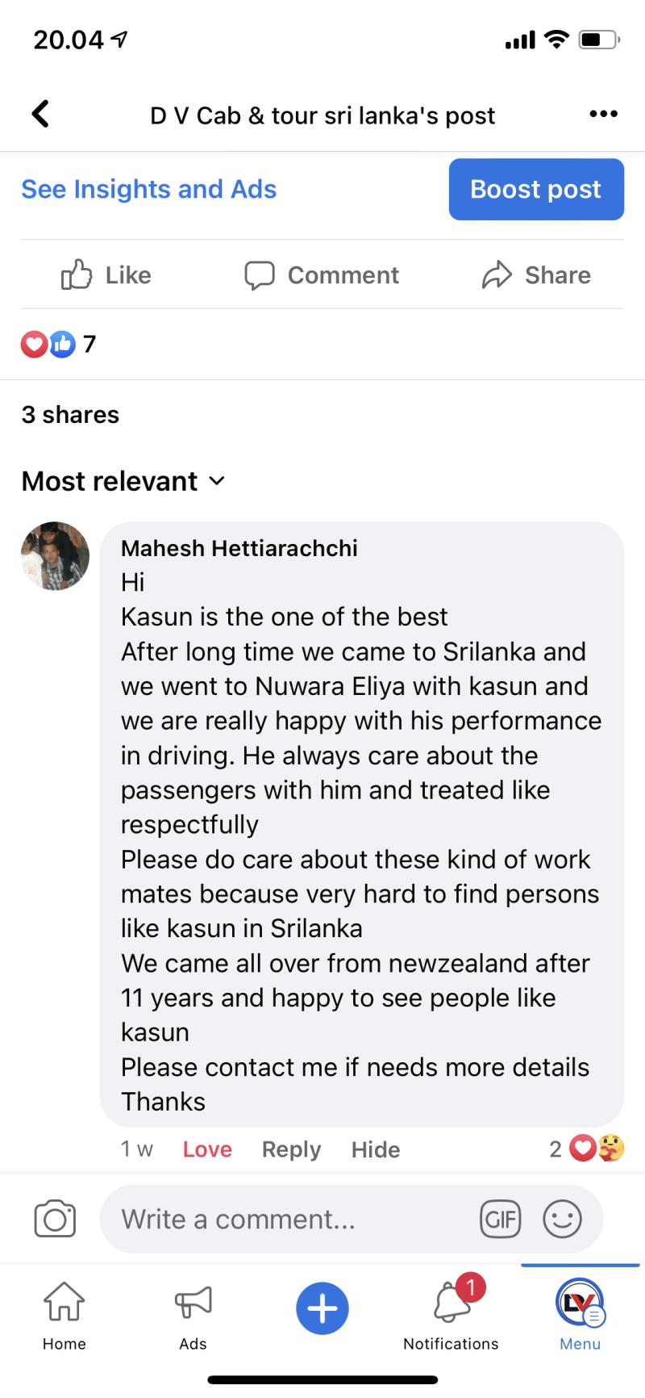This screenshot has width=645, height=1398.
Task: Switch to the Ads tab
Action: [x=193, y=1317]
